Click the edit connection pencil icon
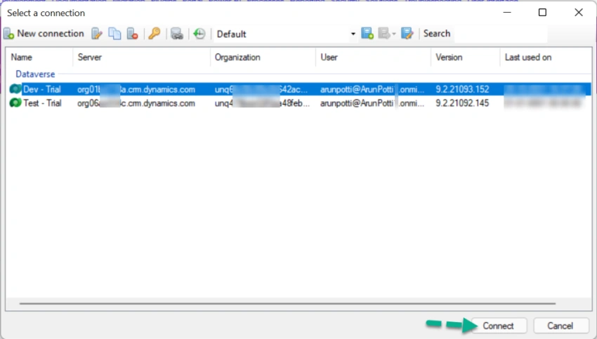The width and height of the screenshot is (597, 339). coord(97,34)
